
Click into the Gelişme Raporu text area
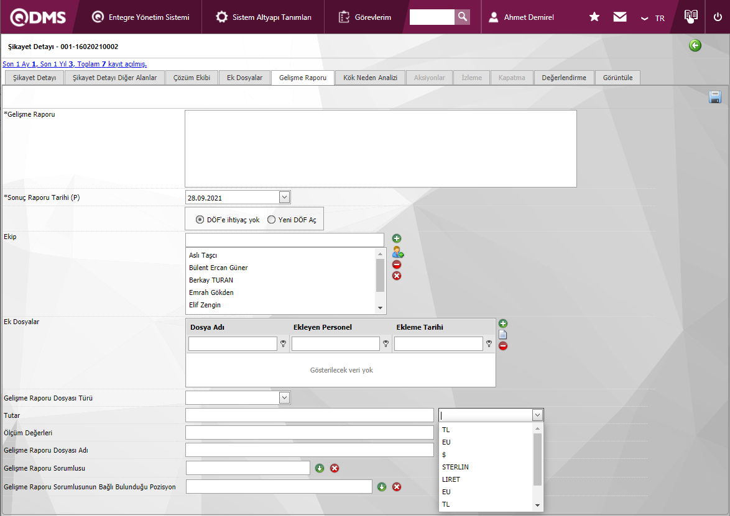point(381,148)
